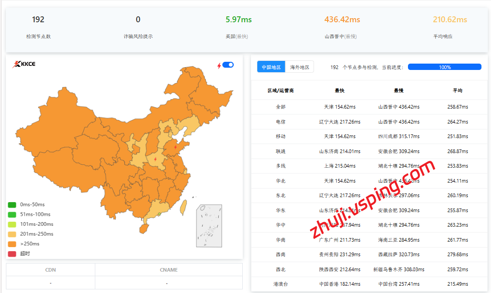Image resolution: width=491 pixels, height=293 pixels.
Task: Click the dark green 0ms-50ms legend swatch
Action: coord(12,205)
